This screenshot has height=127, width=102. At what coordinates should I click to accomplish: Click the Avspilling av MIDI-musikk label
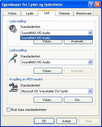pyautogui.click(x=26, y=79)
